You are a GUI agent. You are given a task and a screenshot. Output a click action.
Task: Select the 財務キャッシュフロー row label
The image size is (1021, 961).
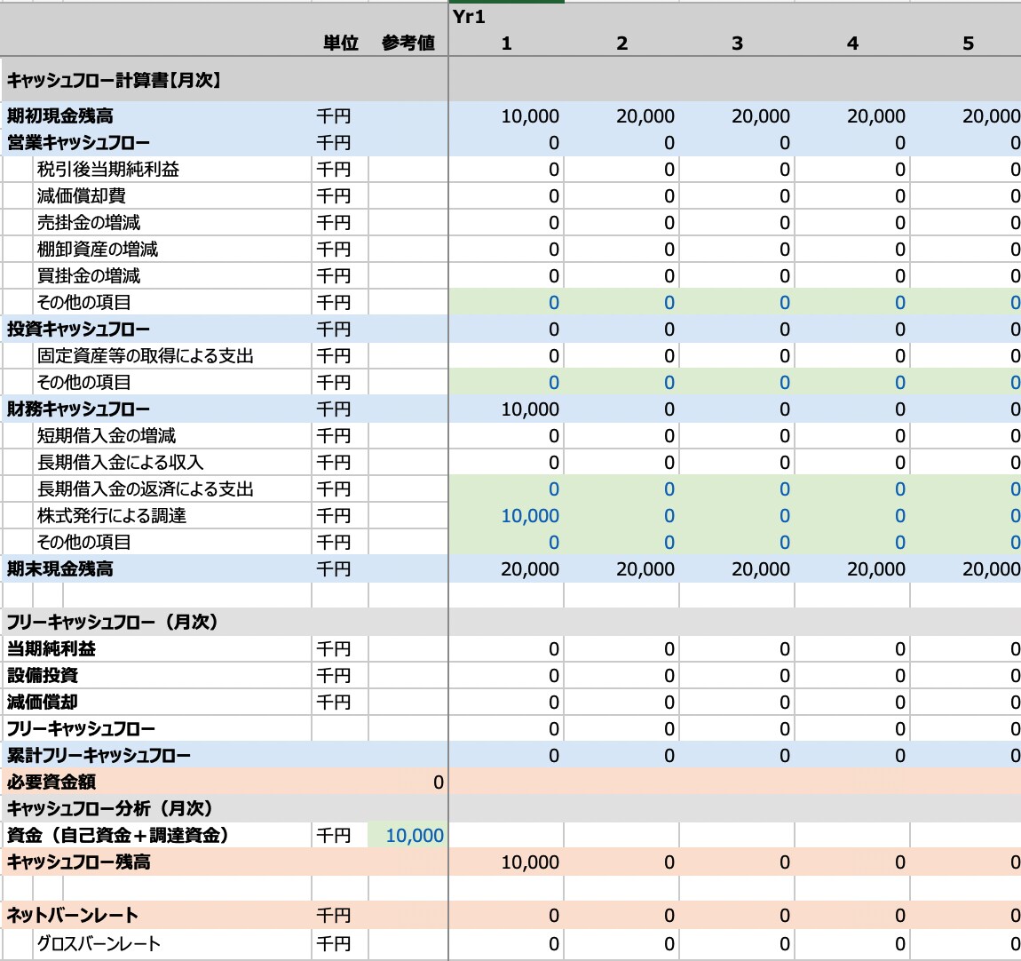(78, 409)
